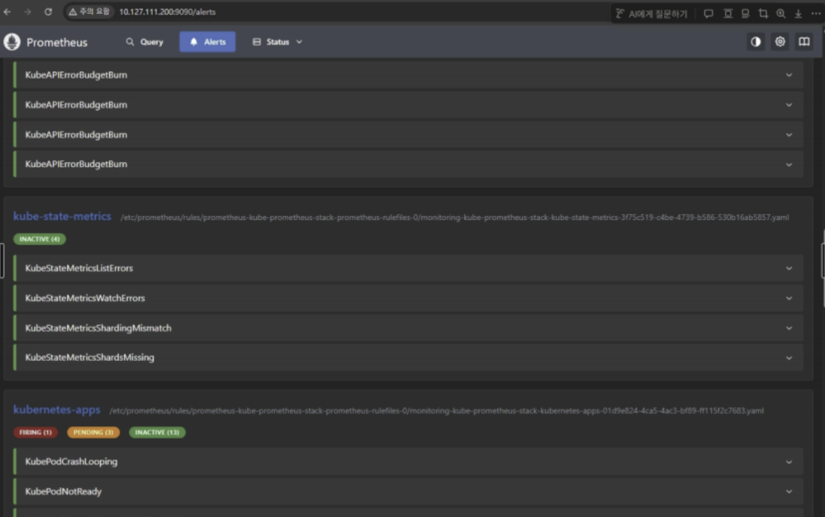Image resolution: width=825 pixels, height=517 pixels.
Task: Open the browser more options ellipsis
Action: [x=816, y=13]
